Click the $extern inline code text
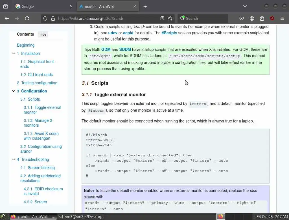Viewport: 289px width, 220px height. [x=198, y=104]
